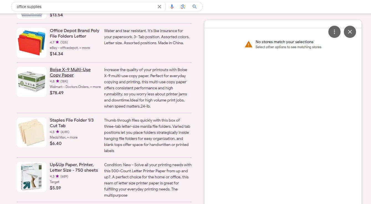Viewport: 371px width, 204px height.
Task: Click the Target seller label
Action: click(x=55, y=182)
